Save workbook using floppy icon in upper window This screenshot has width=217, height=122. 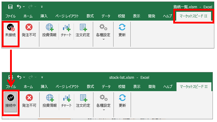pyautogui.click(x=10, y=6)
